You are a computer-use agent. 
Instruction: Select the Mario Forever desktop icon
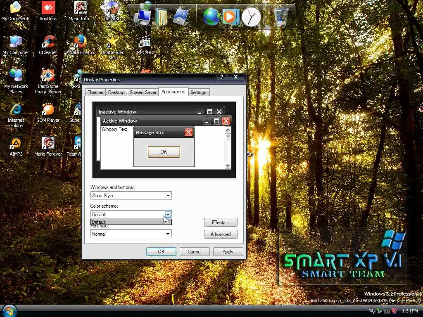click(x=48, y=147)
